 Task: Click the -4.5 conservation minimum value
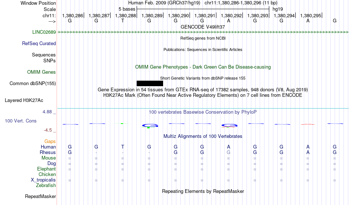click(x=48, y=130)
